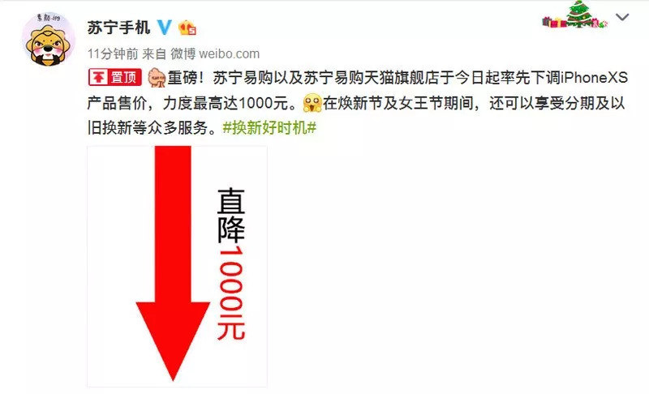This screenshot has width=649, height=394.
Task: Click the 11分钟前 post timestamp
Action: point(113,54)
